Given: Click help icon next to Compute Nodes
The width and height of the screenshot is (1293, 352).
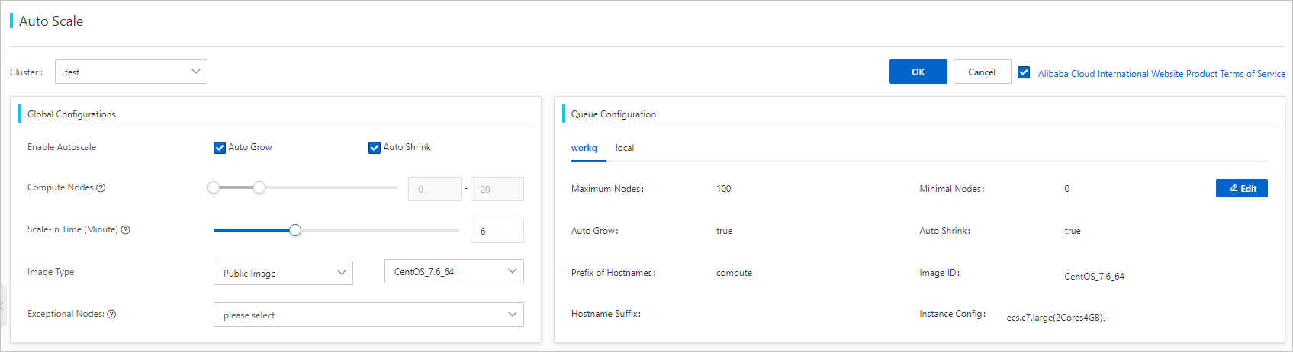Looking at the screenshot, I should [101, 188].
